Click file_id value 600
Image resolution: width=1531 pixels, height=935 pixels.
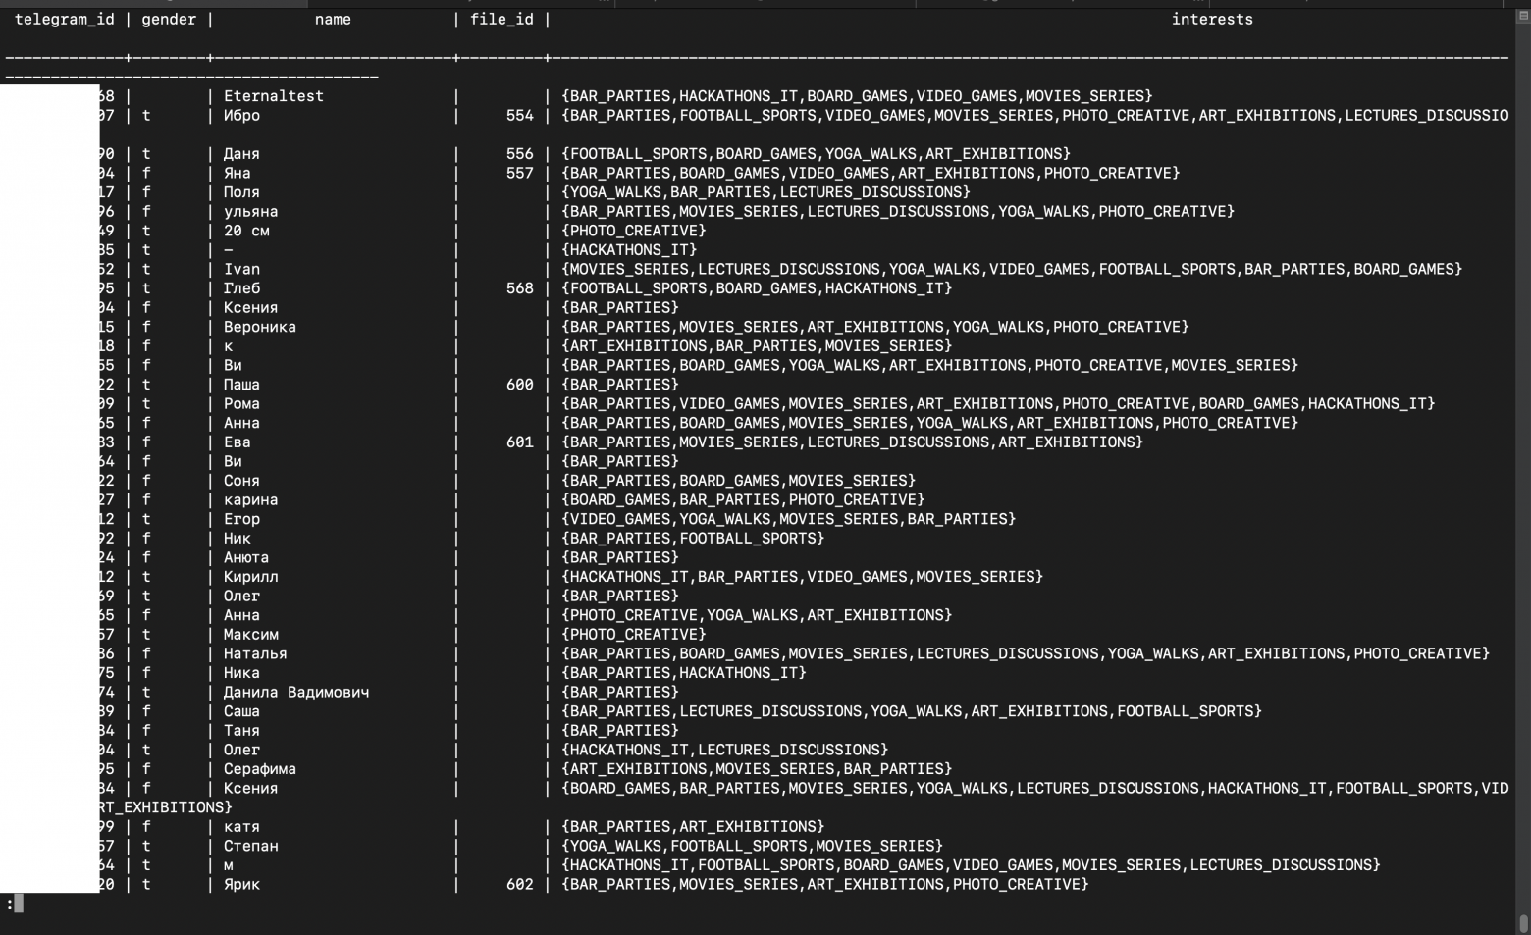tap(520, 385)
